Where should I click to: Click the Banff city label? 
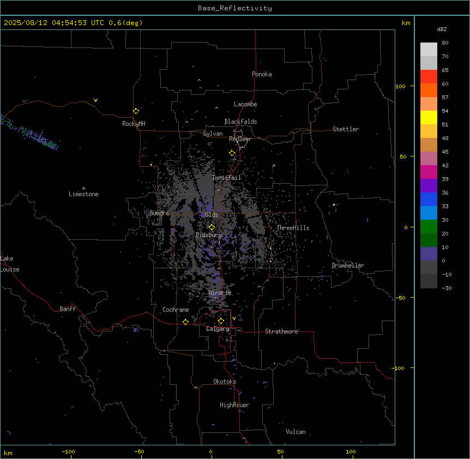pyautogui.click(x=68, y=309)
